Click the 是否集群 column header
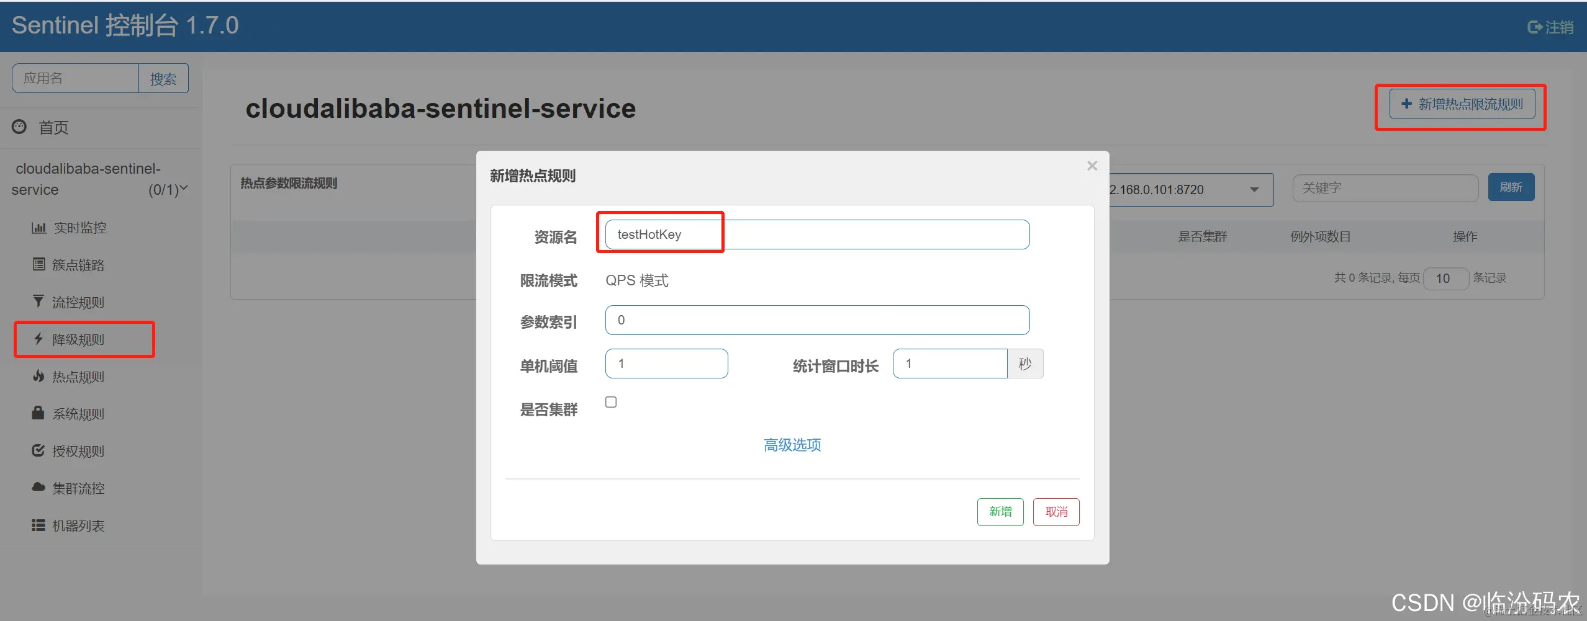This screenshot has height=621, width=1587. click(x=1203, y=236)
